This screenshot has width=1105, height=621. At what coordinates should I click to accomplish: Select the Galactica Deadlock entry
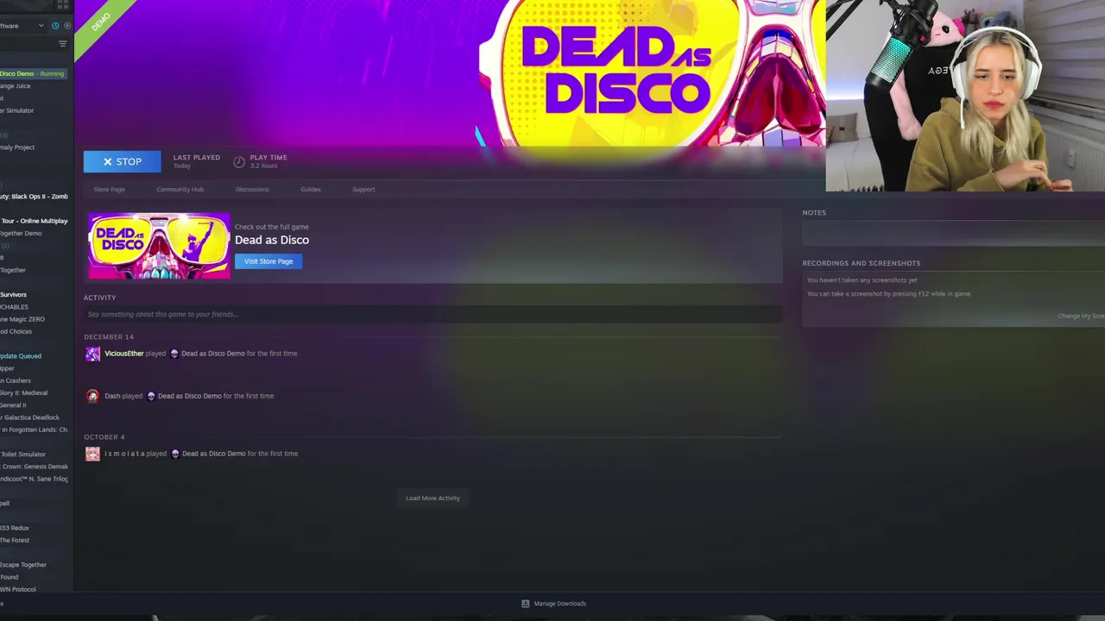click(x=30, y=417)
